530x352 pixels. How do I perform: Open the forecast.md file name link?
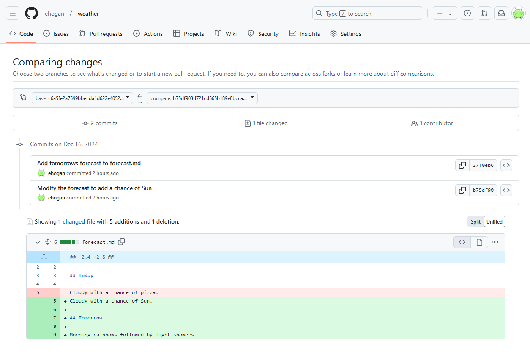pyautogui.click(x=98, y=242)
